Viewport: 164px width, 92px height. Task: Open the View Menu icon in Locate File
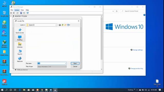click(69, 25)
